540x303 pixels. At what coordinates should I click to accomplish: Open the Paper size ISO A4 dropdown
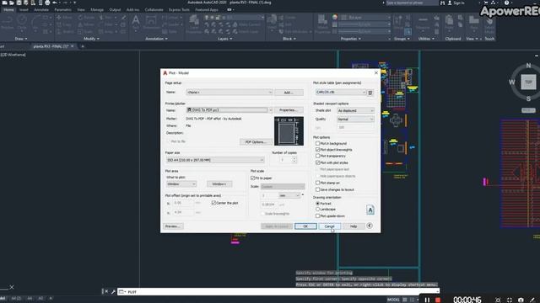(x=215, y=160)
